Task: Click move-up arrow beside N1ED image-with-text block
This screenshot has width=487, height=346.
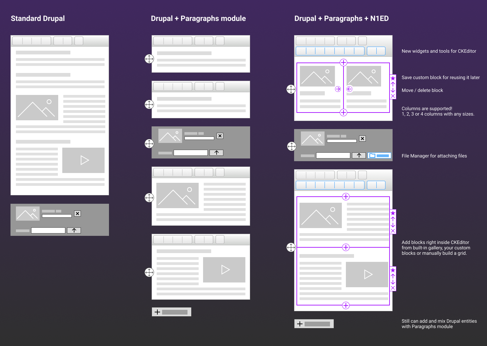Action: click(x=393, y=219)
